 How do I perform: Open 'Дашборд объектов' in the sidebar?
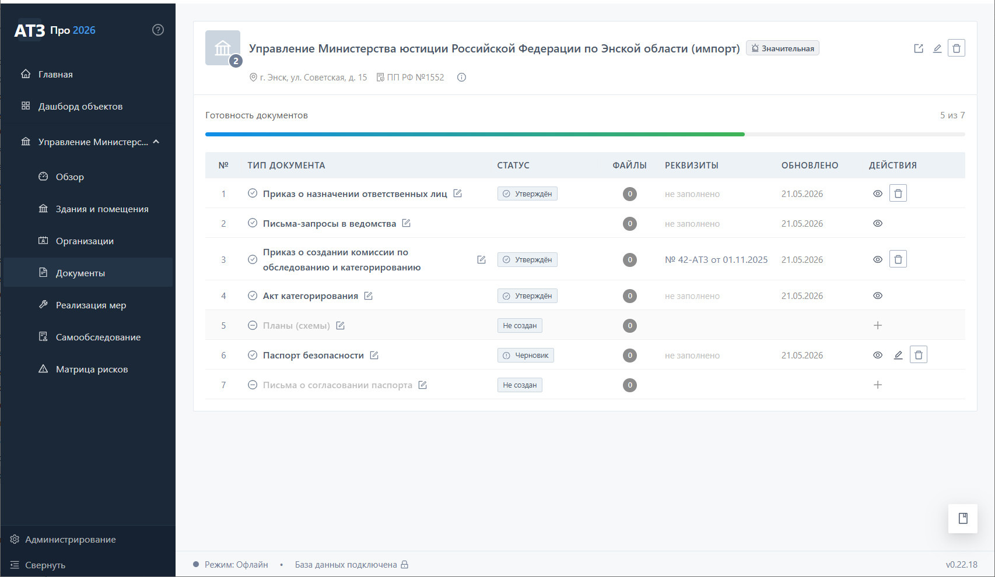[x=88, y=106]
